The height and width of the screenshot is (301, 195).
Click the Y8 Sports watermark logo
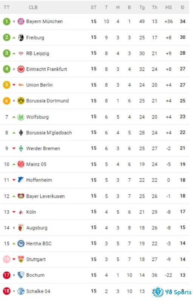click(x=172, y=292)
